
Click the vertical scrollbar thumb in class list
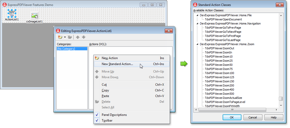281,99
